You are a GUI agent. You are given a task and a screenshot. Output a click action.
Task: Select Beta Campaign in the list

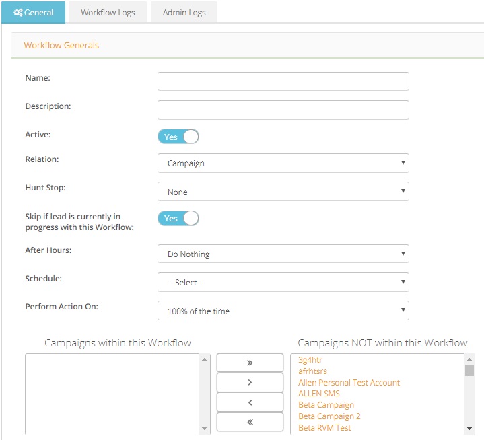point(326,405)
